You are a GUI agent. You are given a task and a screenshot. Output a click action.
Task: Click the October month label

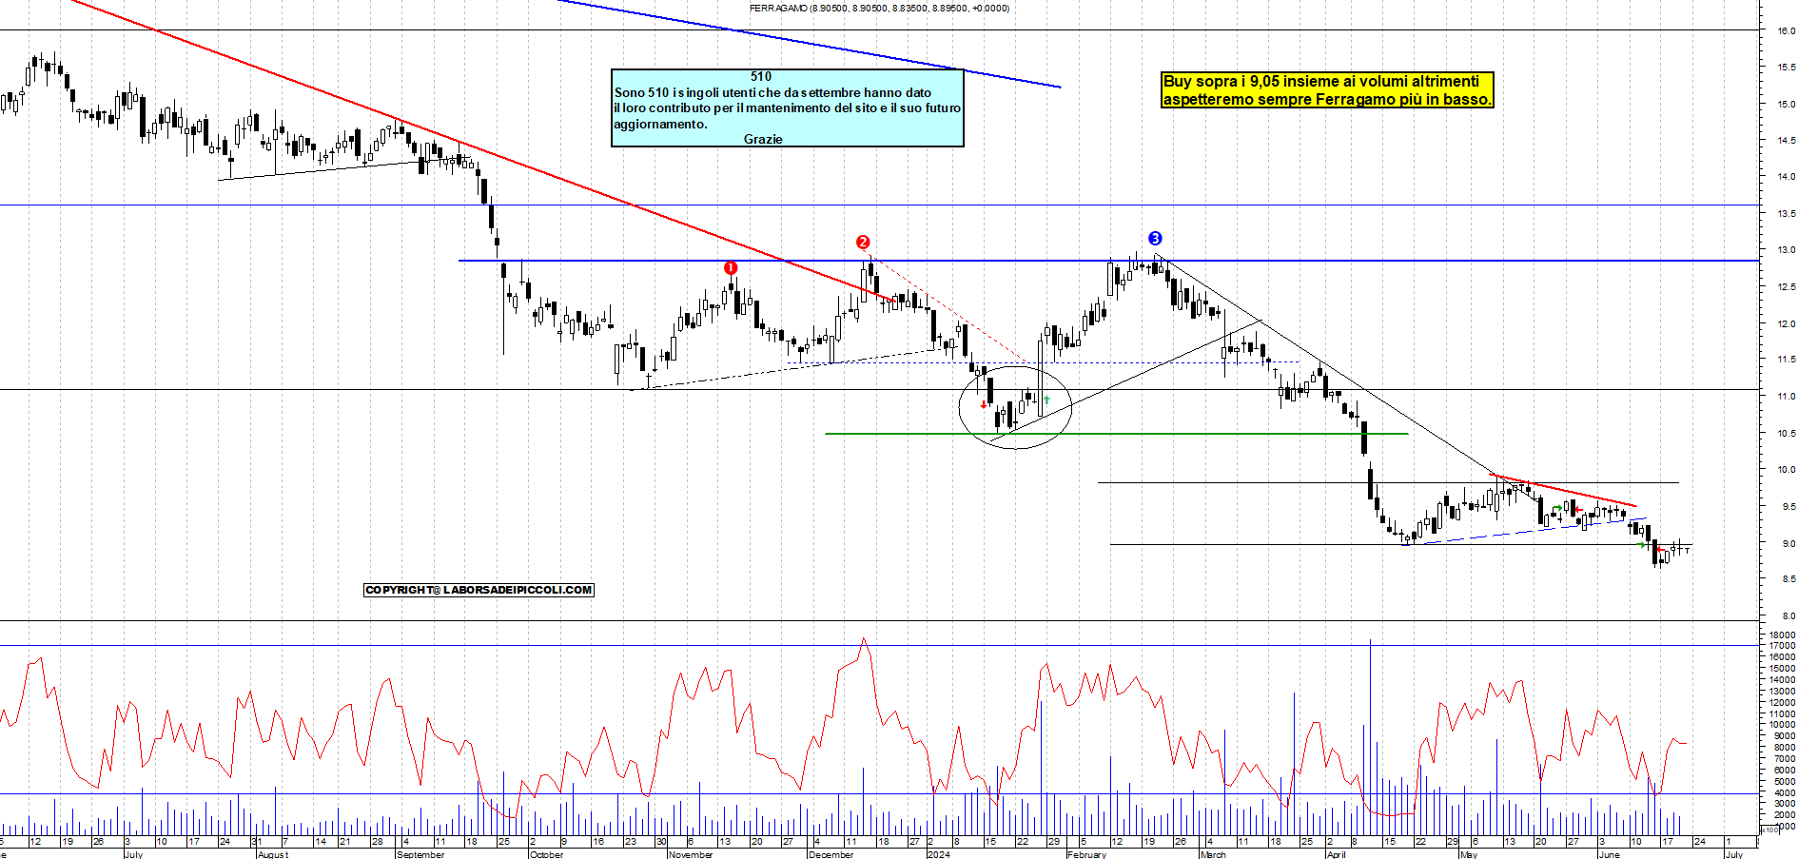(x=547, y=854)
